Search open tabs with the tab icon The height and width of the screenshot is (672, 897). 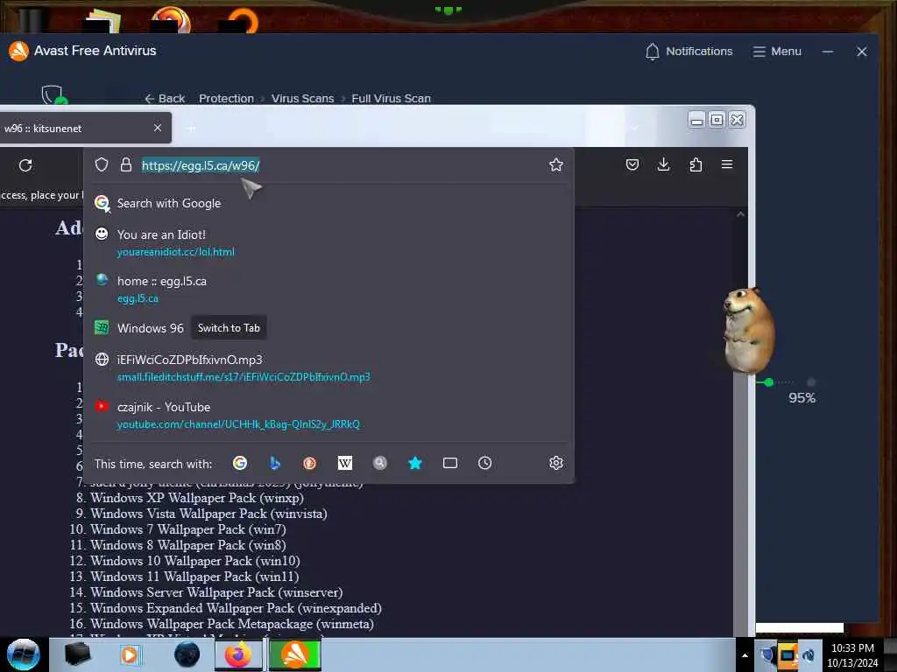450,463
